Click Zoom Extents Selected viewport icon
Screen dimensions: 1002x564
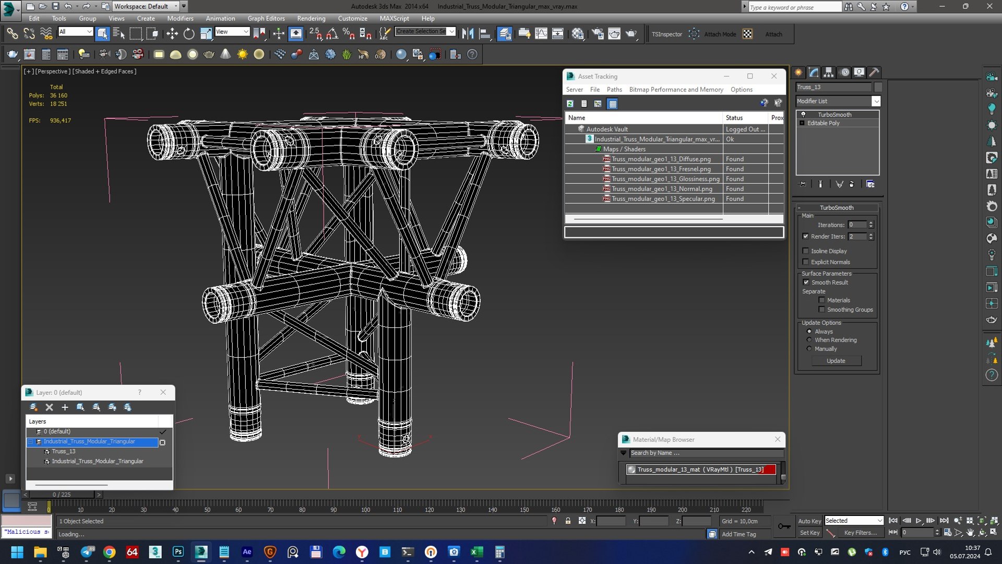click(982, 521)
